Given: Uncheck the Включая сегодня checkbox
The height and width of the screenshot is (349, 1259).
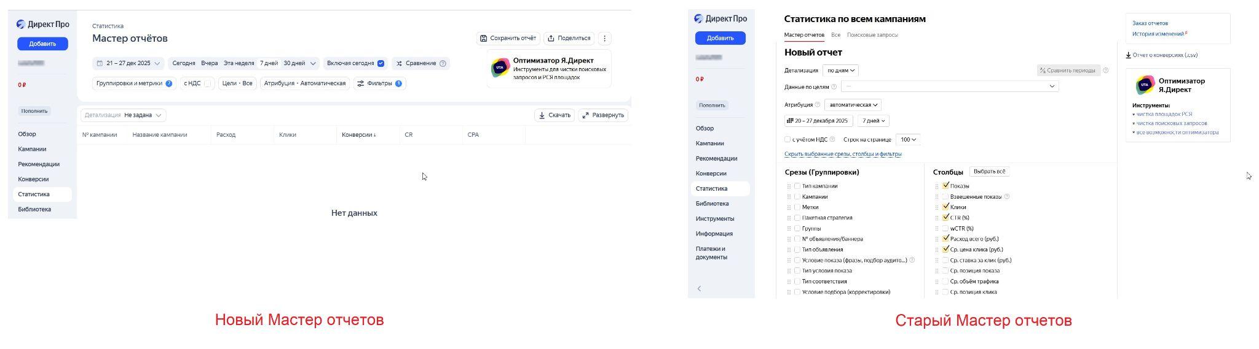Looking at the screenshot, I should point(381,63).
